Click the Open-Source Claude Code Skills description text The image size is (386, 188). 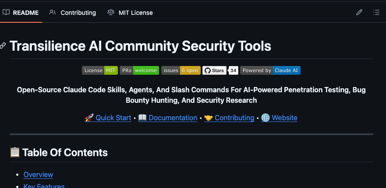(x=191, y=95)
